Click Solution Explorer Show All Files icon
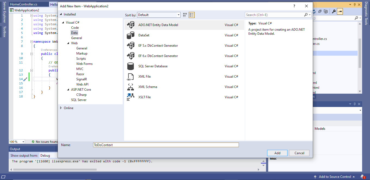The height and width of the screenshot is (180, 370). click(325, 11)
